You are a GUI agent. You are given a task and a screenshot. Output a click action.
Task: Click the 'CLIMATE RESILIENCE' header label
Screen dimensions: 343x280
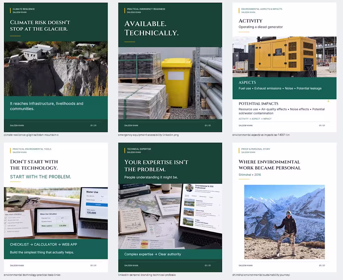[24, 9]
